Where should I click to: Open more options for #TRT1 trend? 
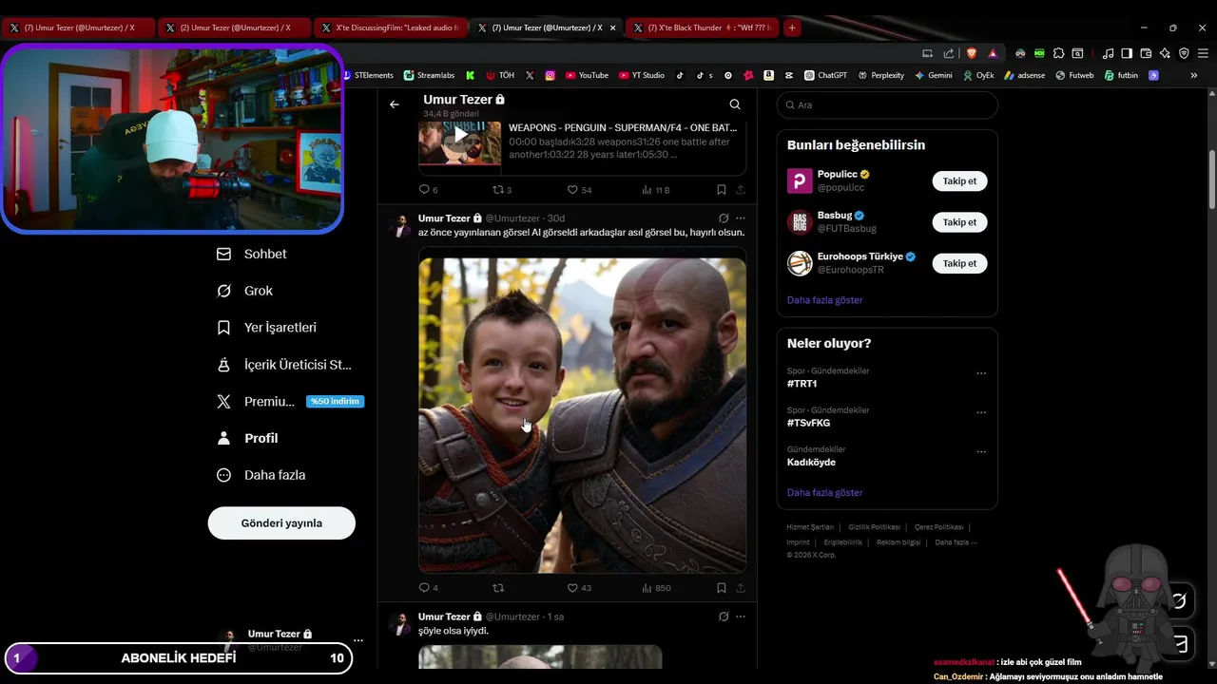point(981,373)
